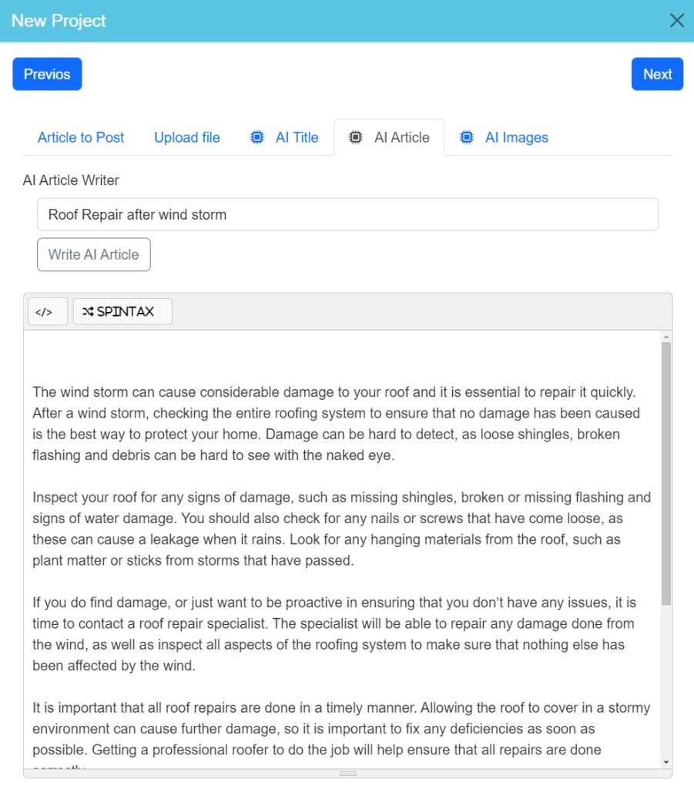Switch to the Article to Post tab
Image resolution: width=694 pixels, height=789 pixels.
(80, 137)
